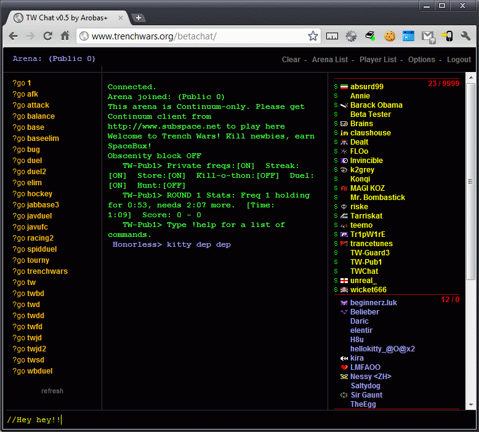
Task: Click the browser home button
Action: [x=65, y=36]
